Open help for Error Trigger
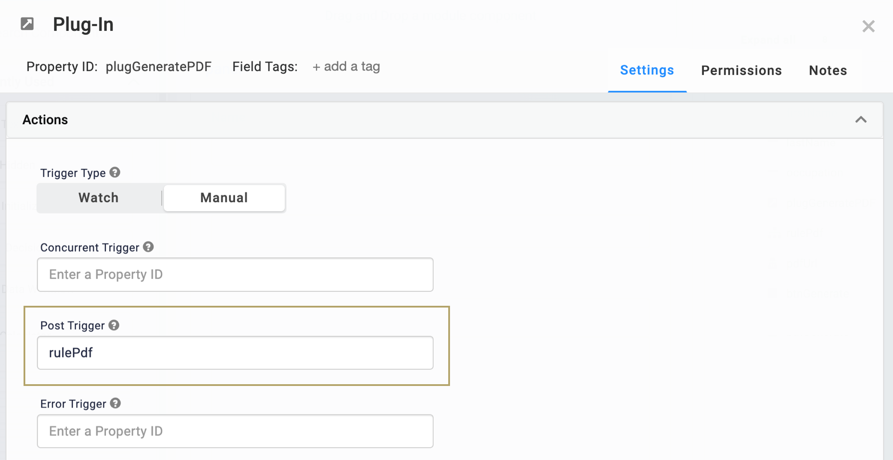Viewport: 893px width, 460px height. click(115, 403)
